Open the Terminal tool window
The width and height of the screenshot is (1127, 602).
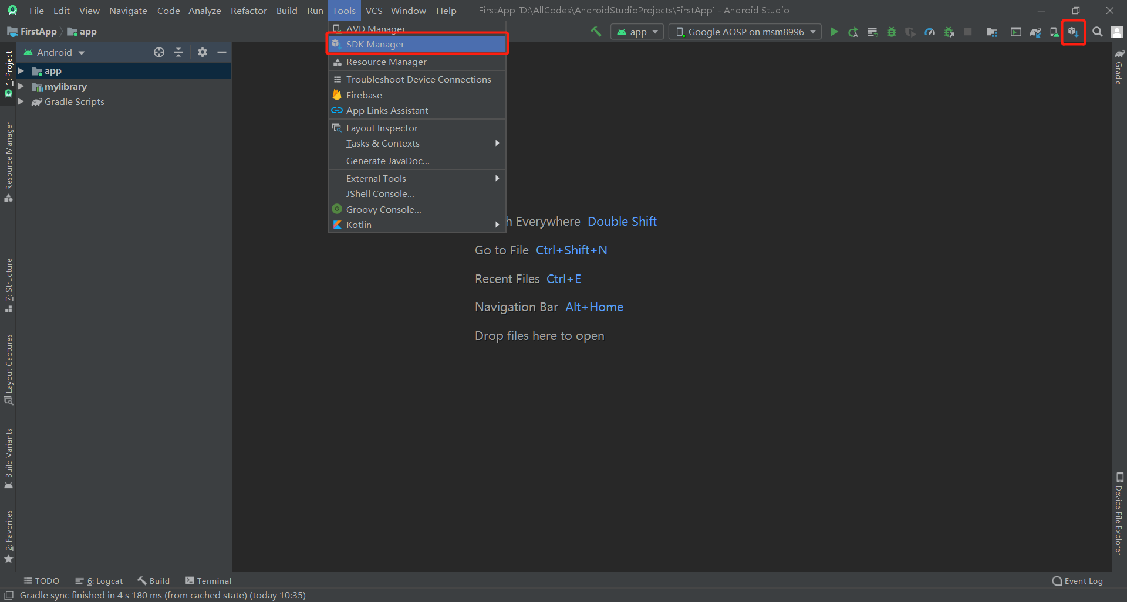coord(208,581)
